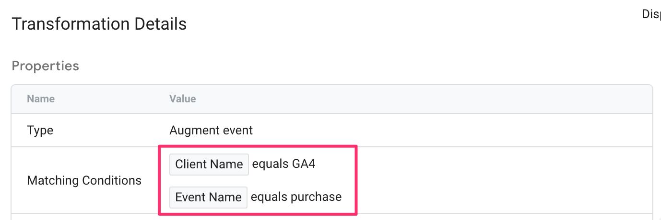Click the Transformation Details heading
Image resolution: width=661 pixels, height=220 pixels.
click(99, 23)
